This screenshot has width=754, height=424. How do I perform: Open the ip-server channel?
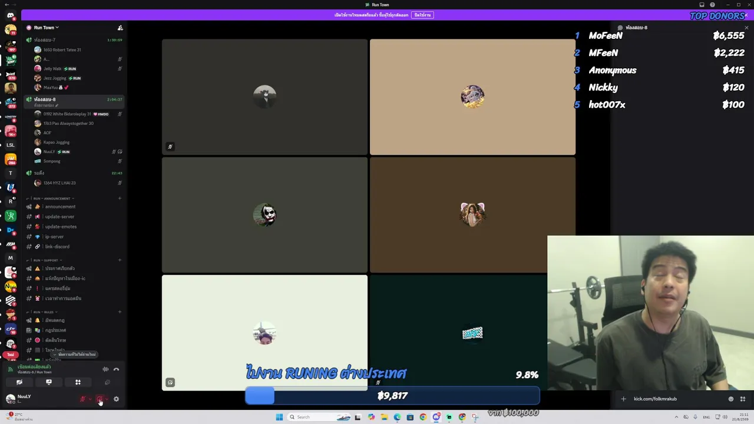point(54,237)
